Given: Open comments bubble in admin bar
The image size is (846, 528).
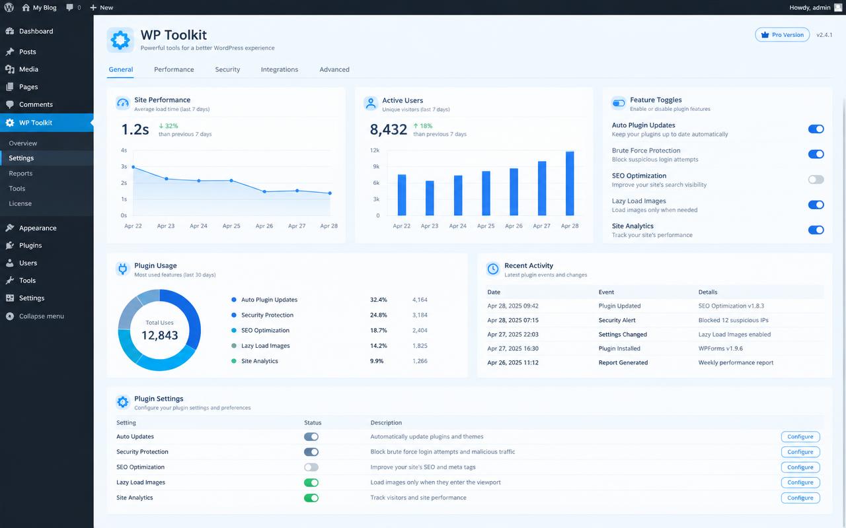Looking at the screenshot, I should click(70, 7).
